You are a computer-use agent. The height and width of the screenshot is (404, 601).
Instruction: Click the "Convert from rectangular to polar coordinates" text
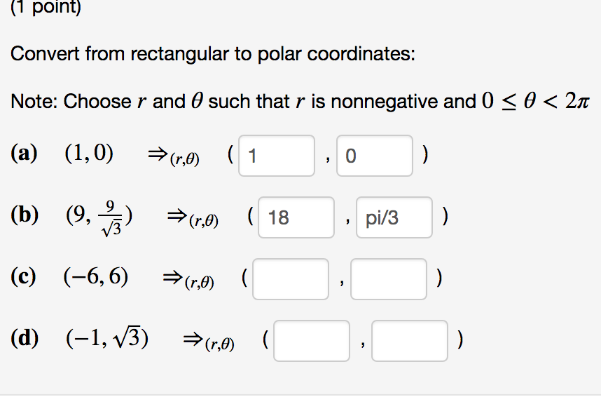212,54
